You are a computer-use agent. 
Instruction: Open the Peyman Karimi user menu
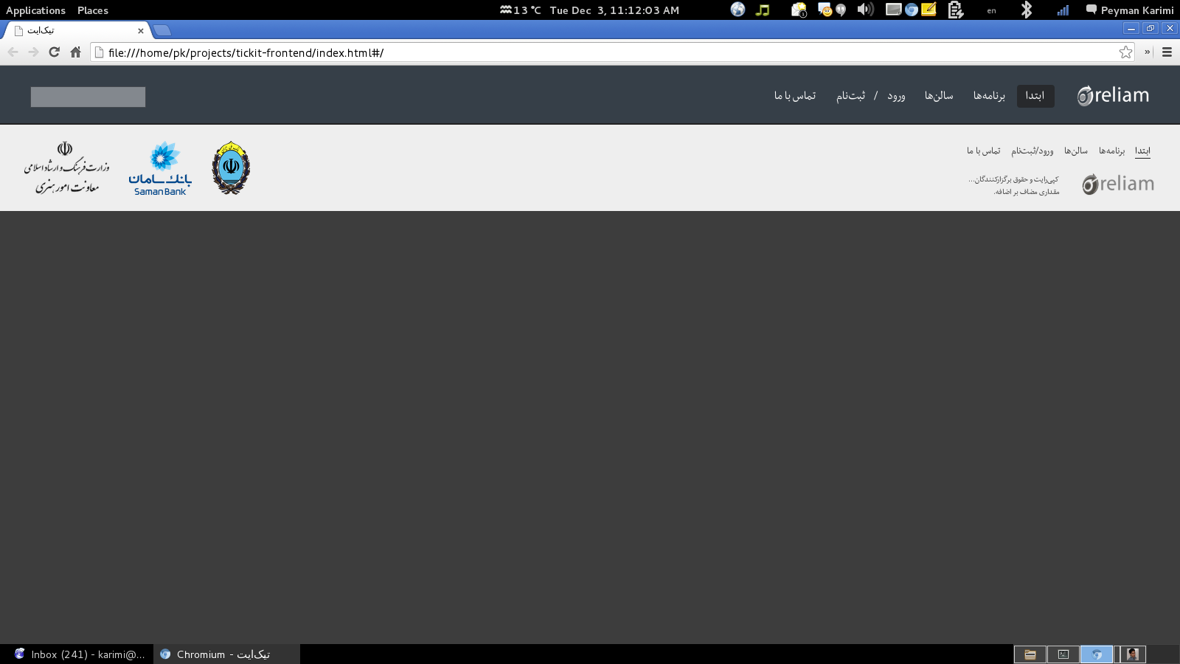[1130, 10]
